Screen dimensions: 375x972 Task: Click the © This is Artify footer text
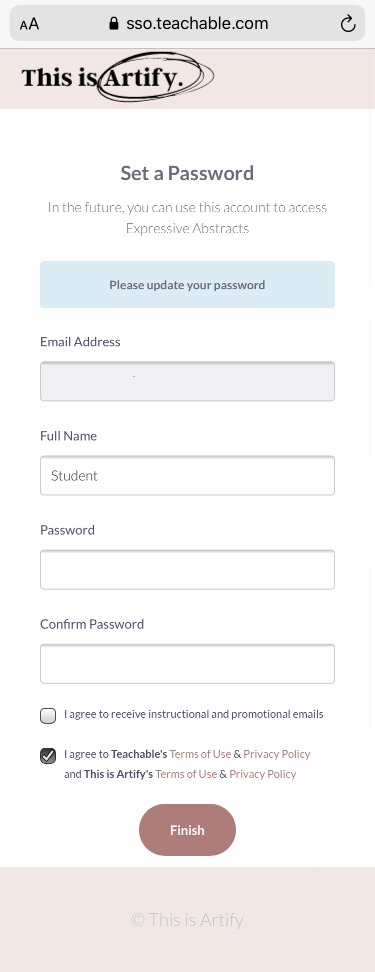187,919
